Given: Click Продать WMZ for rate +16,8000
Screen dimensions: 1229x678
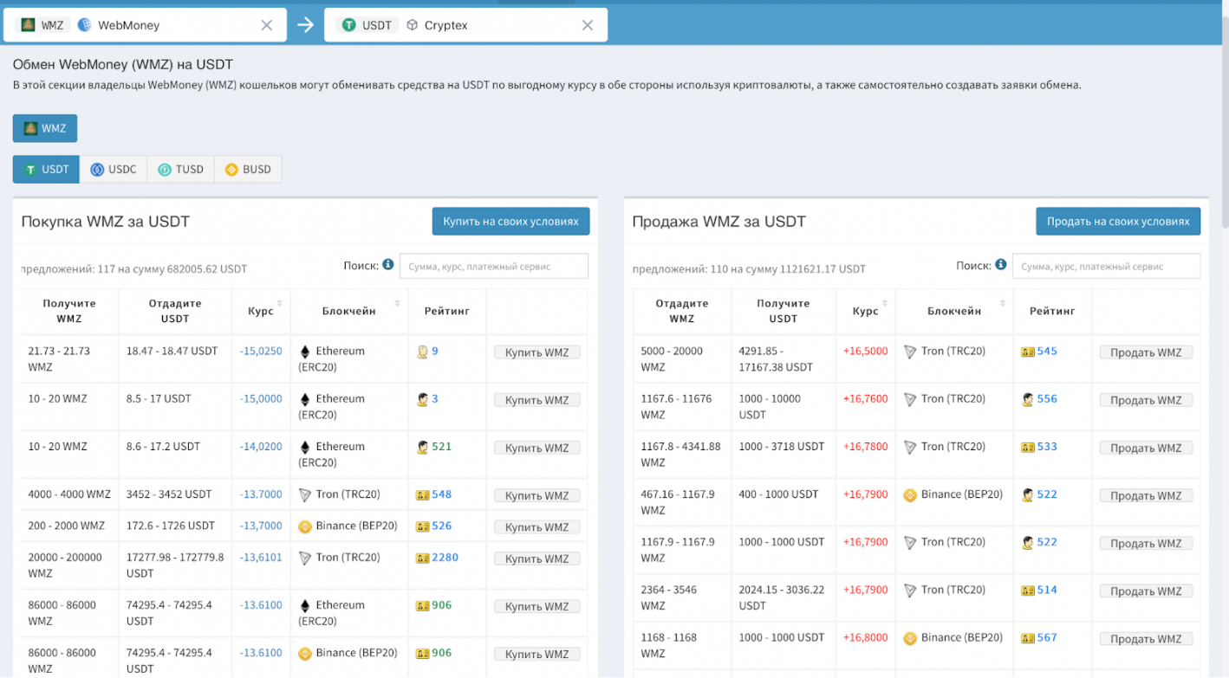Looking at the screenshot, I should click(1146, 638).
